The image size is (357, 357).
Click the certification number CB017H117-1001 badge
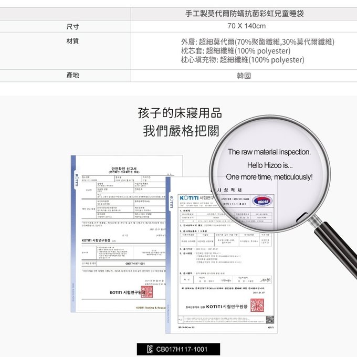click(x=178, y=349)
